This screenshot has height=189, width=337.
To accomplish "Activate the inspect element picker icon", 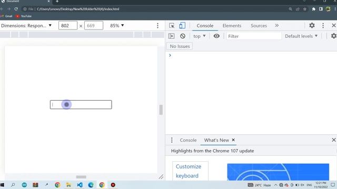I will click(x=172, y=26).
